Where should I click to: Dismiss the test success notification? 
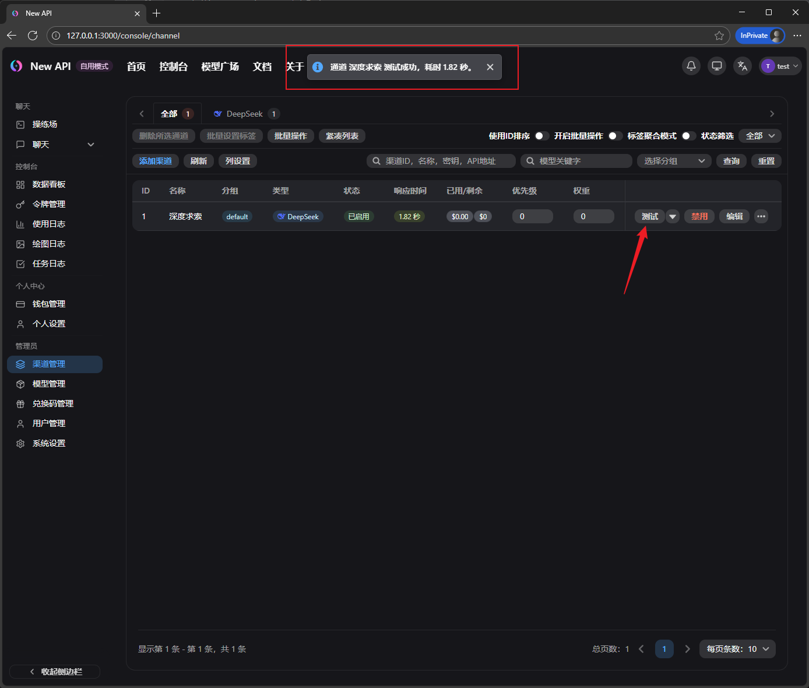490,67
